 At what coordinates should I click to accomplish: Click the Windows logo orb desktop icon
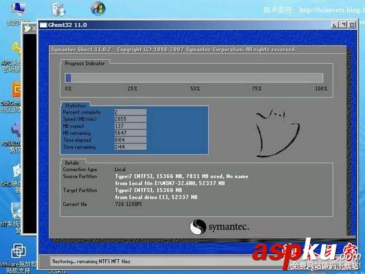point(98,9)
